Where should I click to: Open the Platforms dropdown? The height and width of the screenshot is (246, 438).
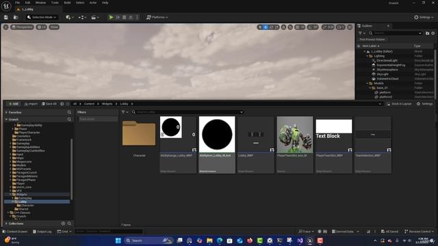pos(157,17)
